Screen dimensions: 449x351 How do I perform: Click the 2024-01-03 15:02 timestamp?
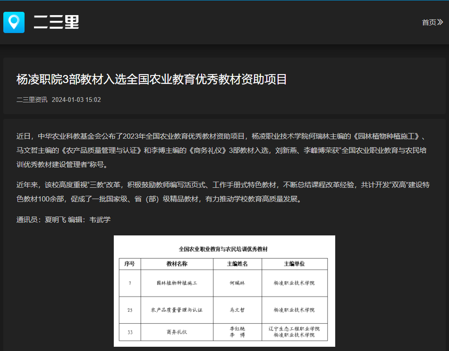coord(76,100)
